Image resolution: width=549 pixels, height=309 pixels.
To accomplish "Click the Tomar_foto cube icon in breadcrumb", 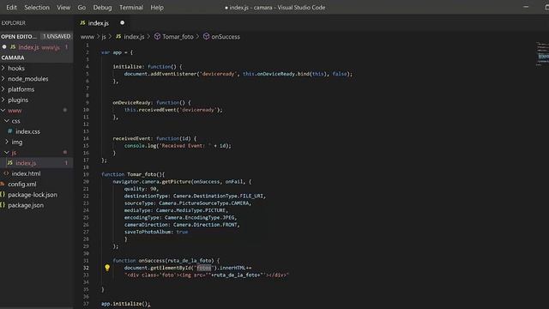I will (157, 36).
